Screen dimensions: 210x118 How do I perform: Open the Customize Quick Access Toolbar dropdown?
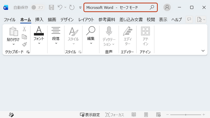[80, 8]
